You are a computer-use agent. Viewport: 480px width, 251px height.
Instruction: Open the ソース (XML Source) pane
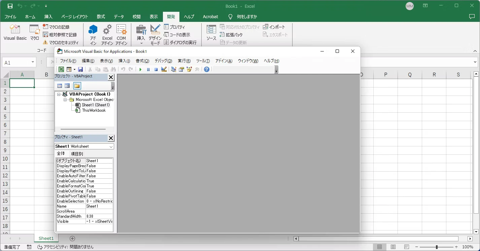pyautogui.click(x=211, y=33)
